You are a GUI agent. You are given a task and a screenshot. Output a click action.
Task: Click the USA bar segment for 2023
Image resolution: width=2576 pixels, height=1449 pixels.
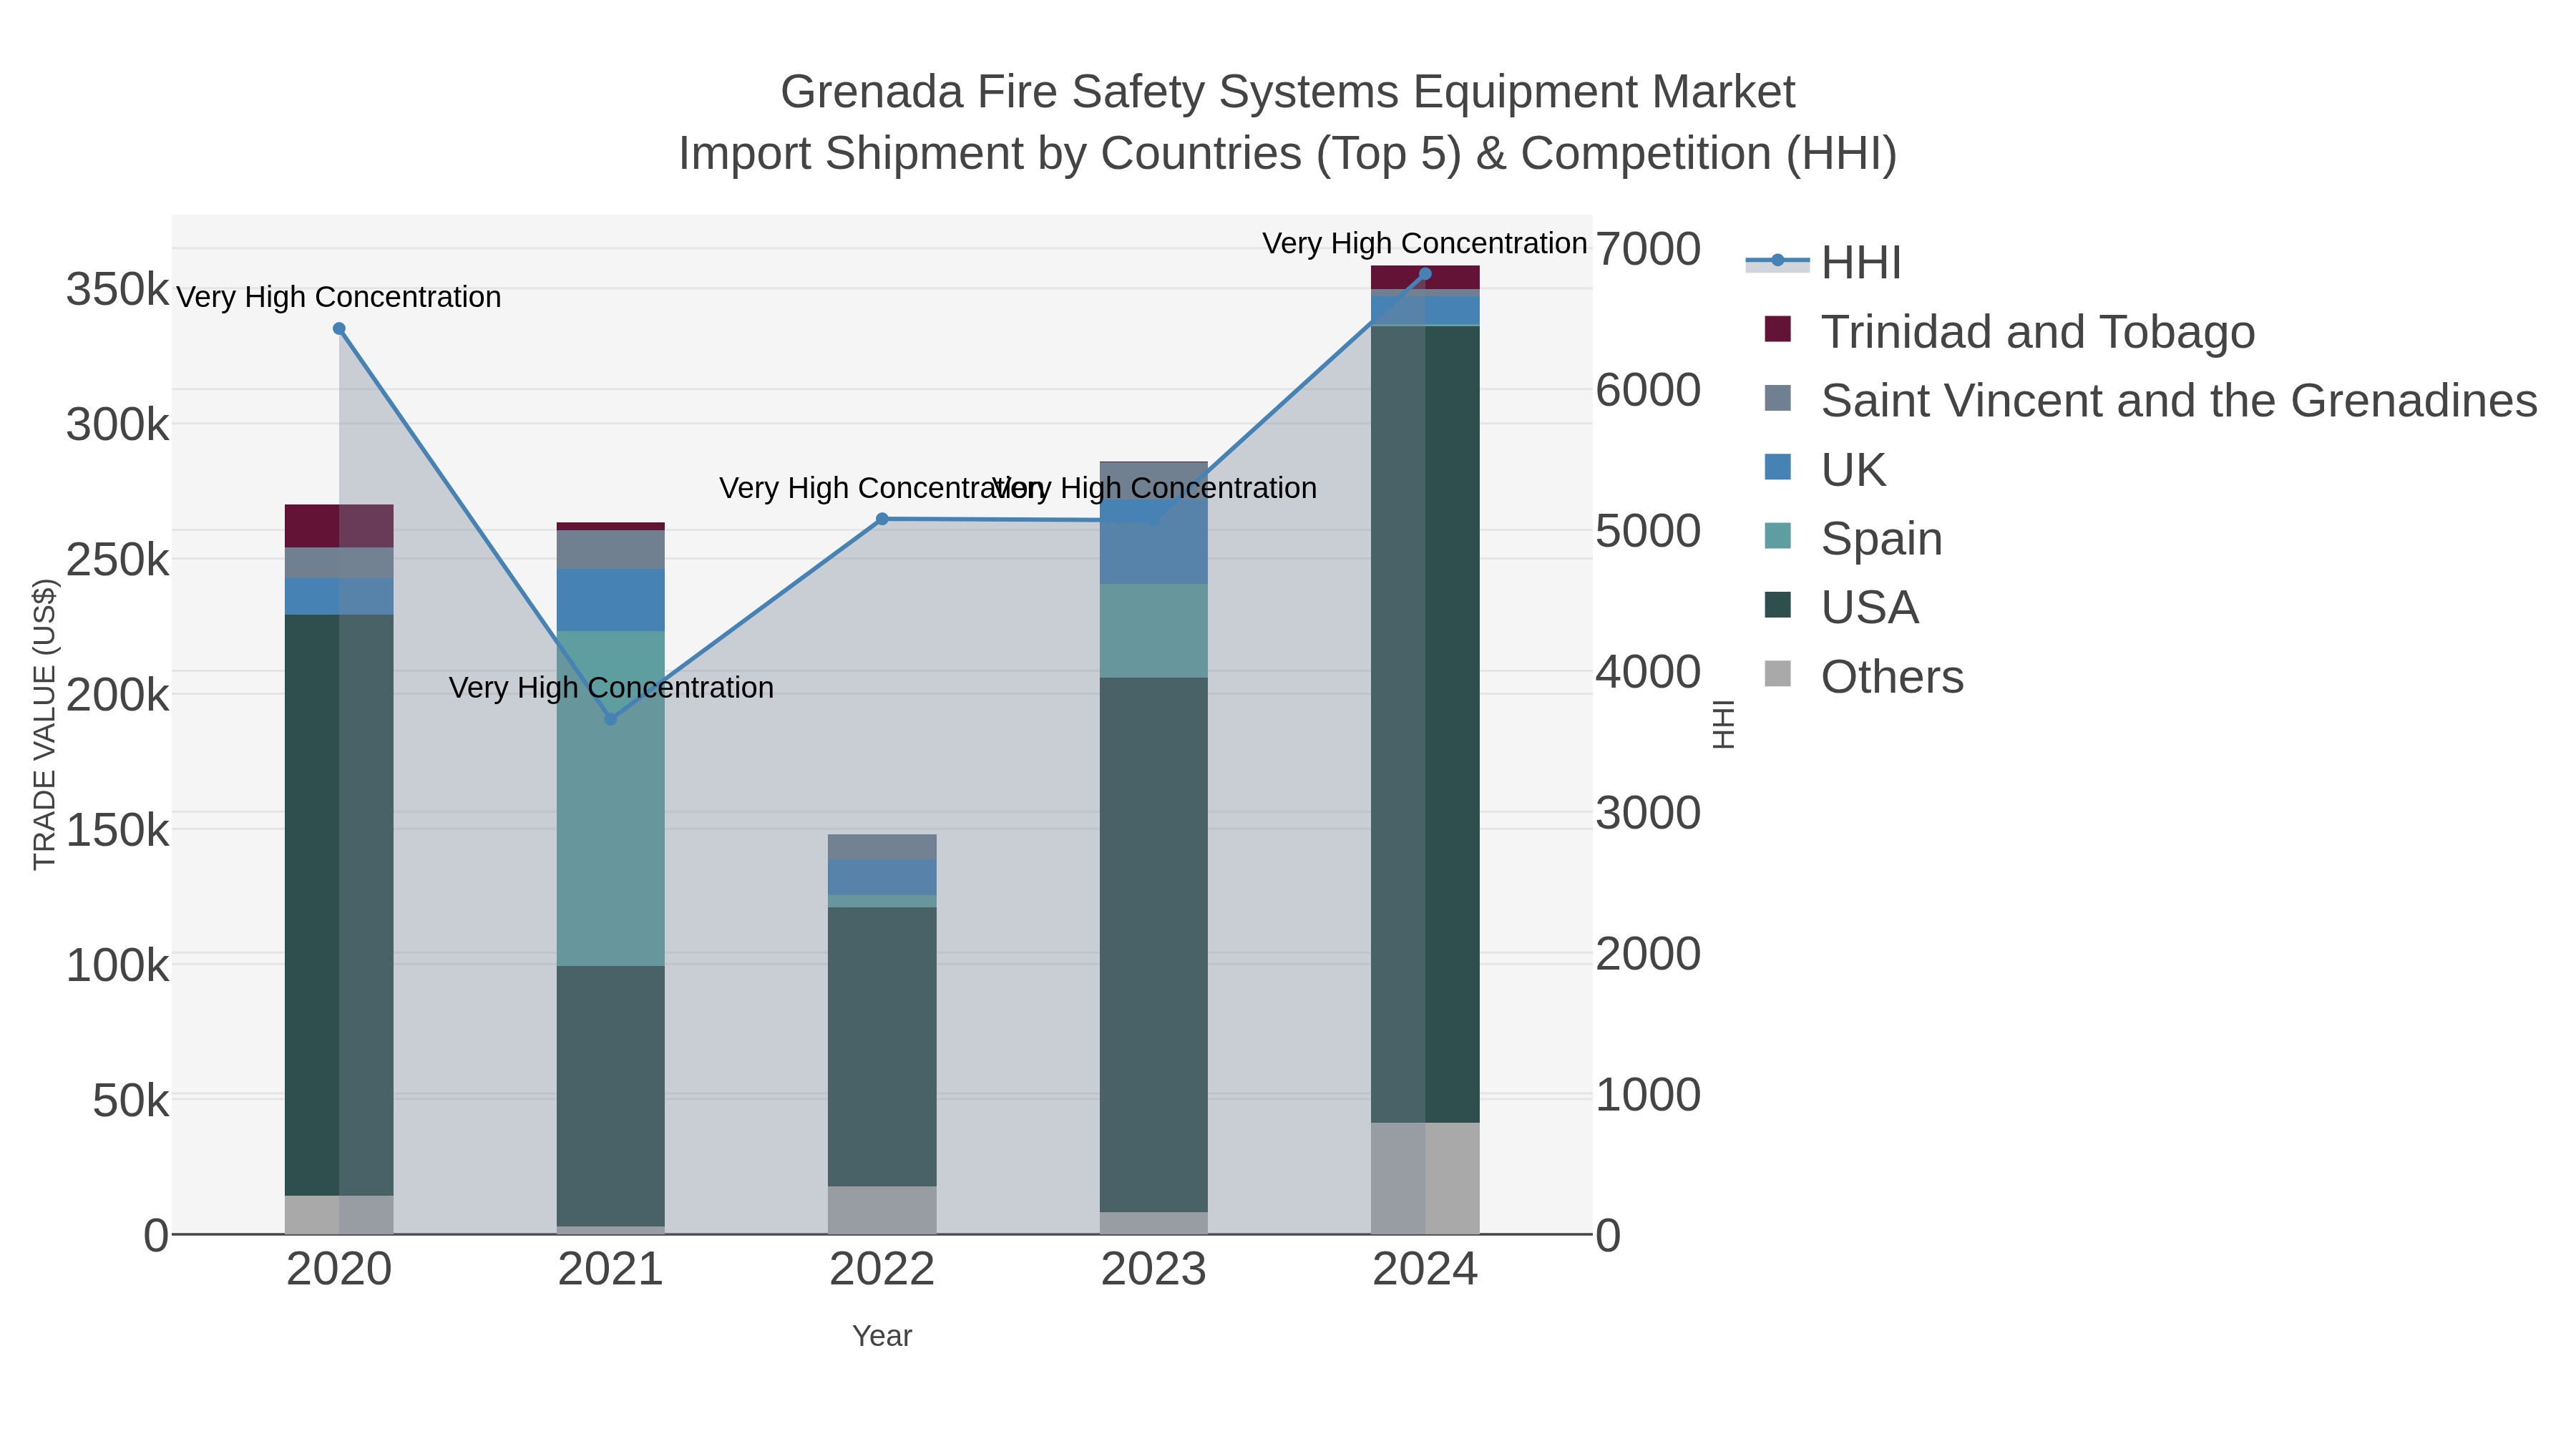(x=1154, y=945)
